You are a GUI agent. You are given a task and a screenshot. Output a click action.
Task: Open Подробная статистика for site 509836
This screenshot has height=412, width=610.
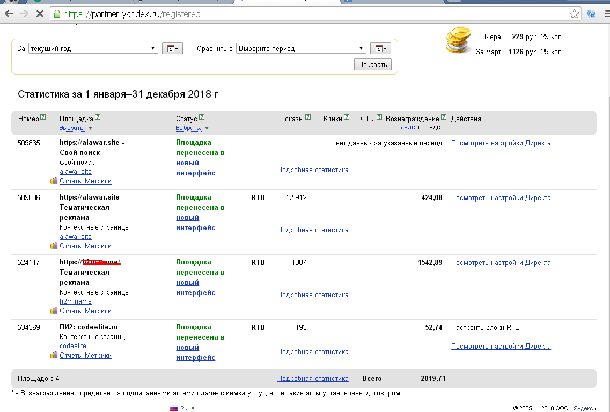tap(313, 230)
